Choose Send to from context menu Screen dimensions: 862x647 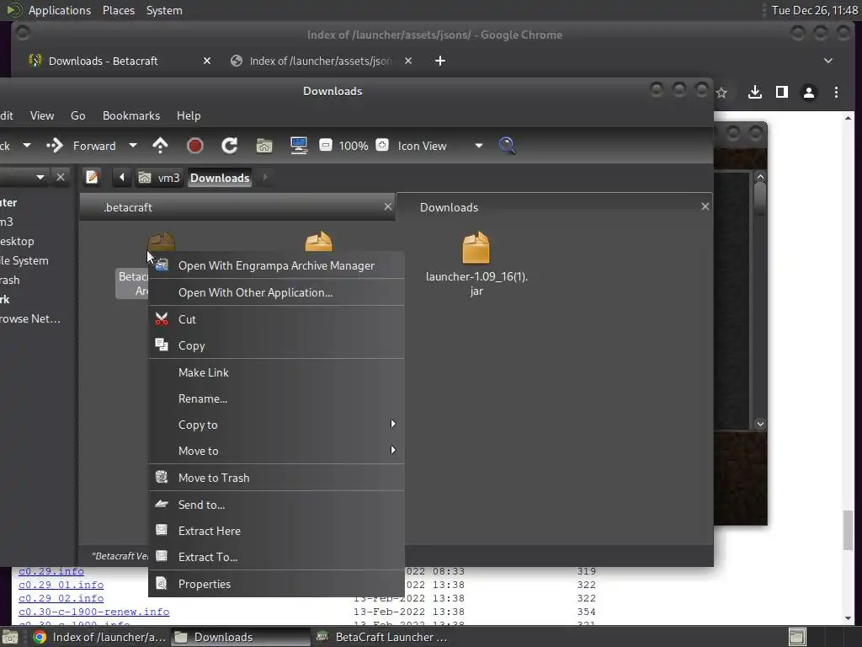click(x=276, y=505)
